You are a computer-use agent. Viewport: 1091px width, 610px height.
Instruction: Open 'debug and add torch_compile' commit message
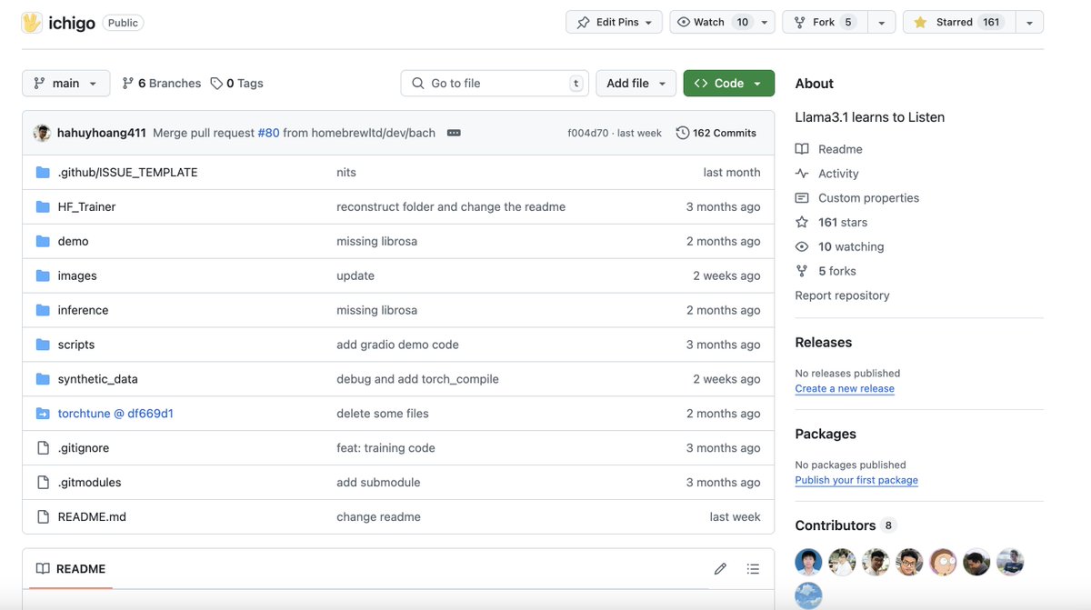417,379
